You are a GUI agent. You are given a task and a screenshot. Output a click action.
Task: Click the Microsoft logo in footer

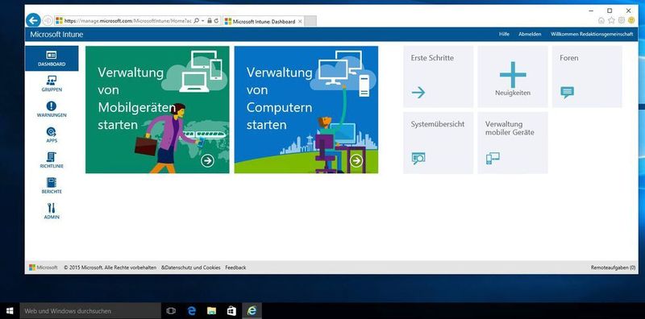(44, 267)
